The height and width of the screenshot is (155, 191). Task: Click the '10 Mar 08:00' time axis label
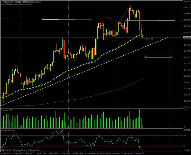[x=78, y=153]
